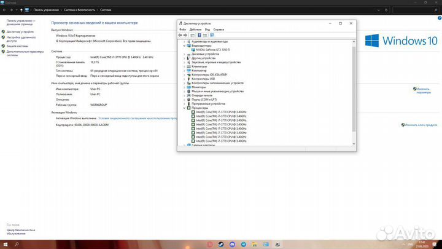
Task: Click the scrollbar down arrow in Device Manager
Action: pyautogui.click(x=354, y=144)
